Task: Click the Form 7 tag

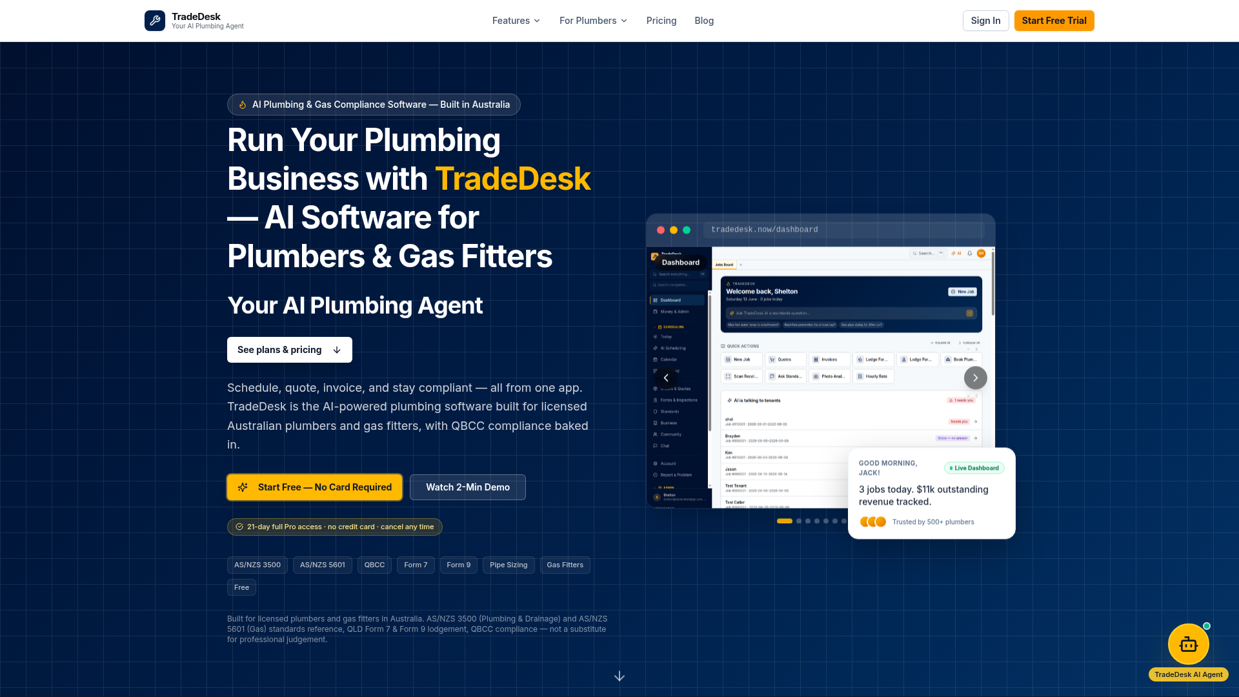Action: tap(416, 565)
